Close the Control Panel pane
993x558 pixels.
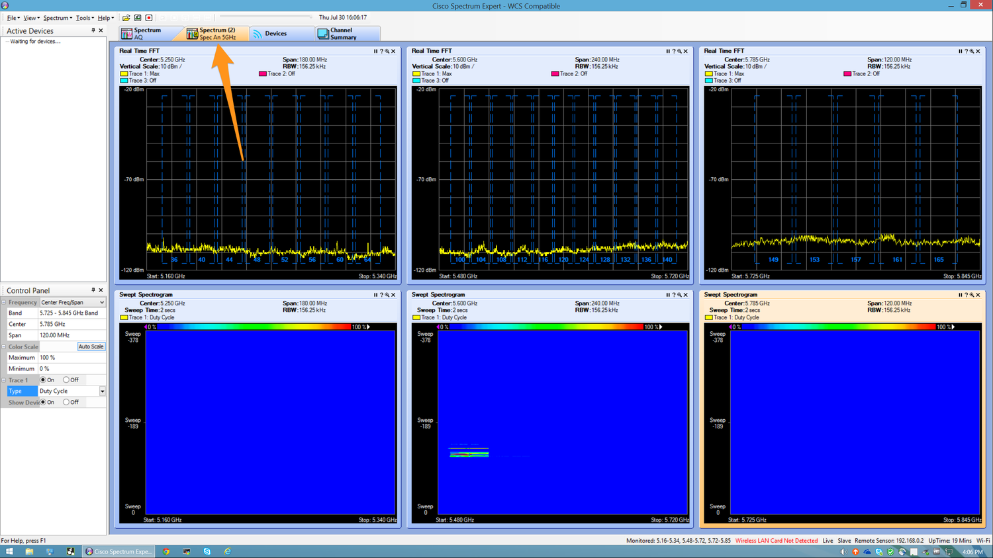pyautogui.click(x=101, y=290)
